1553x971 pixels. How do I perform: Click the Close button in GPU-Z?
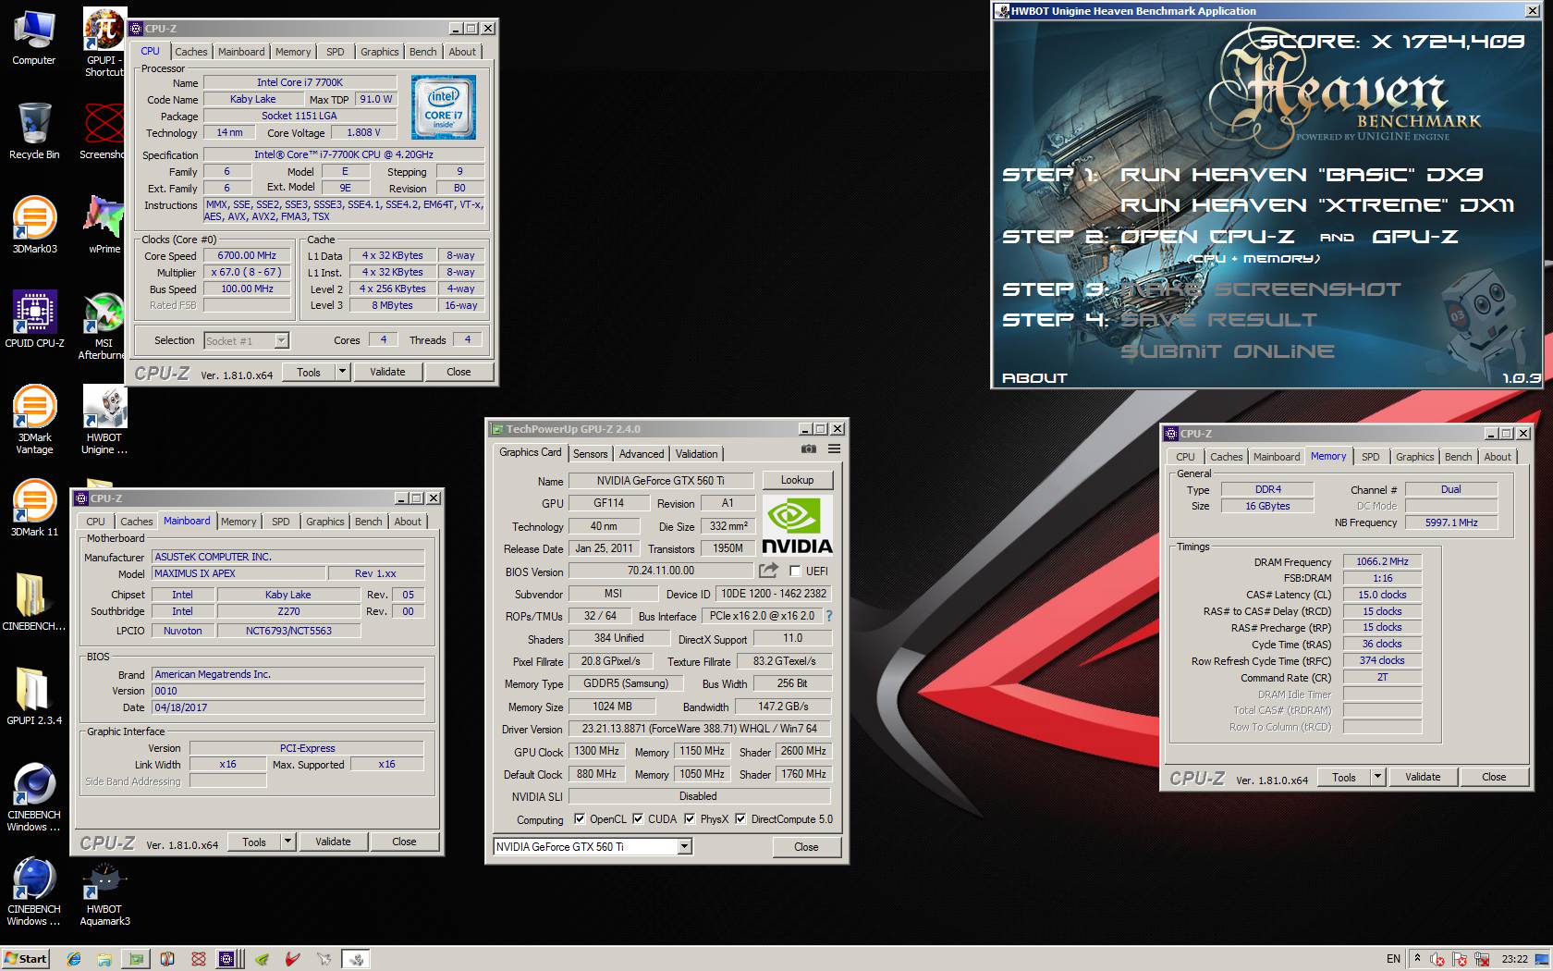pyautogui.click(x=806, y=847)
